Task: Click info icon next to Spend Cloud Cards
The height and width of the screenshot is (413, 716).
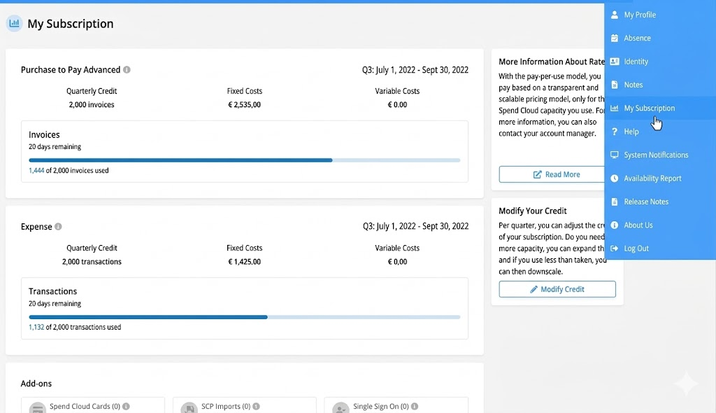Action: coord(126,406)
